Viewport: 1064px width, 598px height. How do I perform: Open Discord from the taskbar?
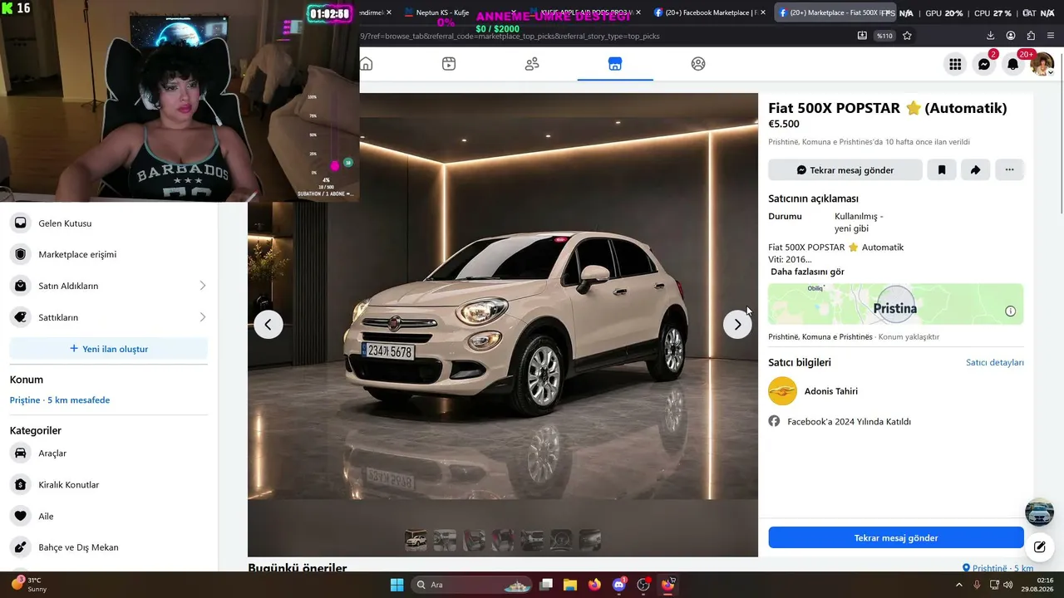(x=618, y=585)
